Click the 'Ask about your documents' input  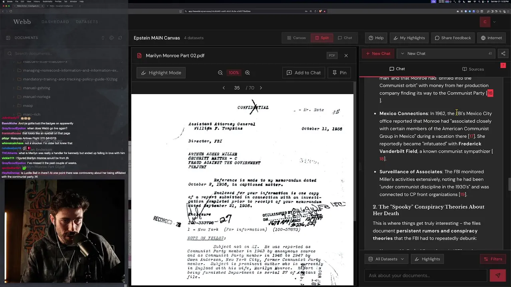tap(426, 275)
